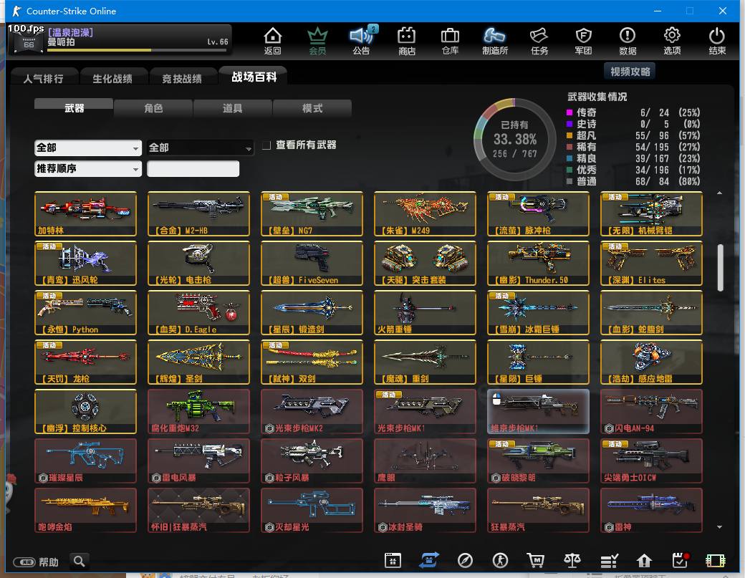Image resolution: width=745 pixels, height=578 pixels.
Task: Switch to the 人气排行 tab
Action: pyautogui.click(x=43, y=78)
